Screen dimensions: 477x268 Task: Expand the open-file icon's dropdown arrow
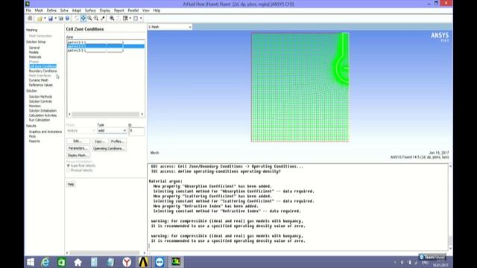(x=45, y=19)
